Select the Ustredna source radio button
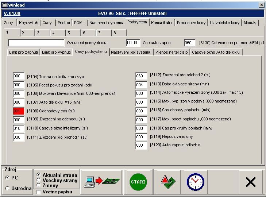 pyautogui.click(x=7, y=188)
